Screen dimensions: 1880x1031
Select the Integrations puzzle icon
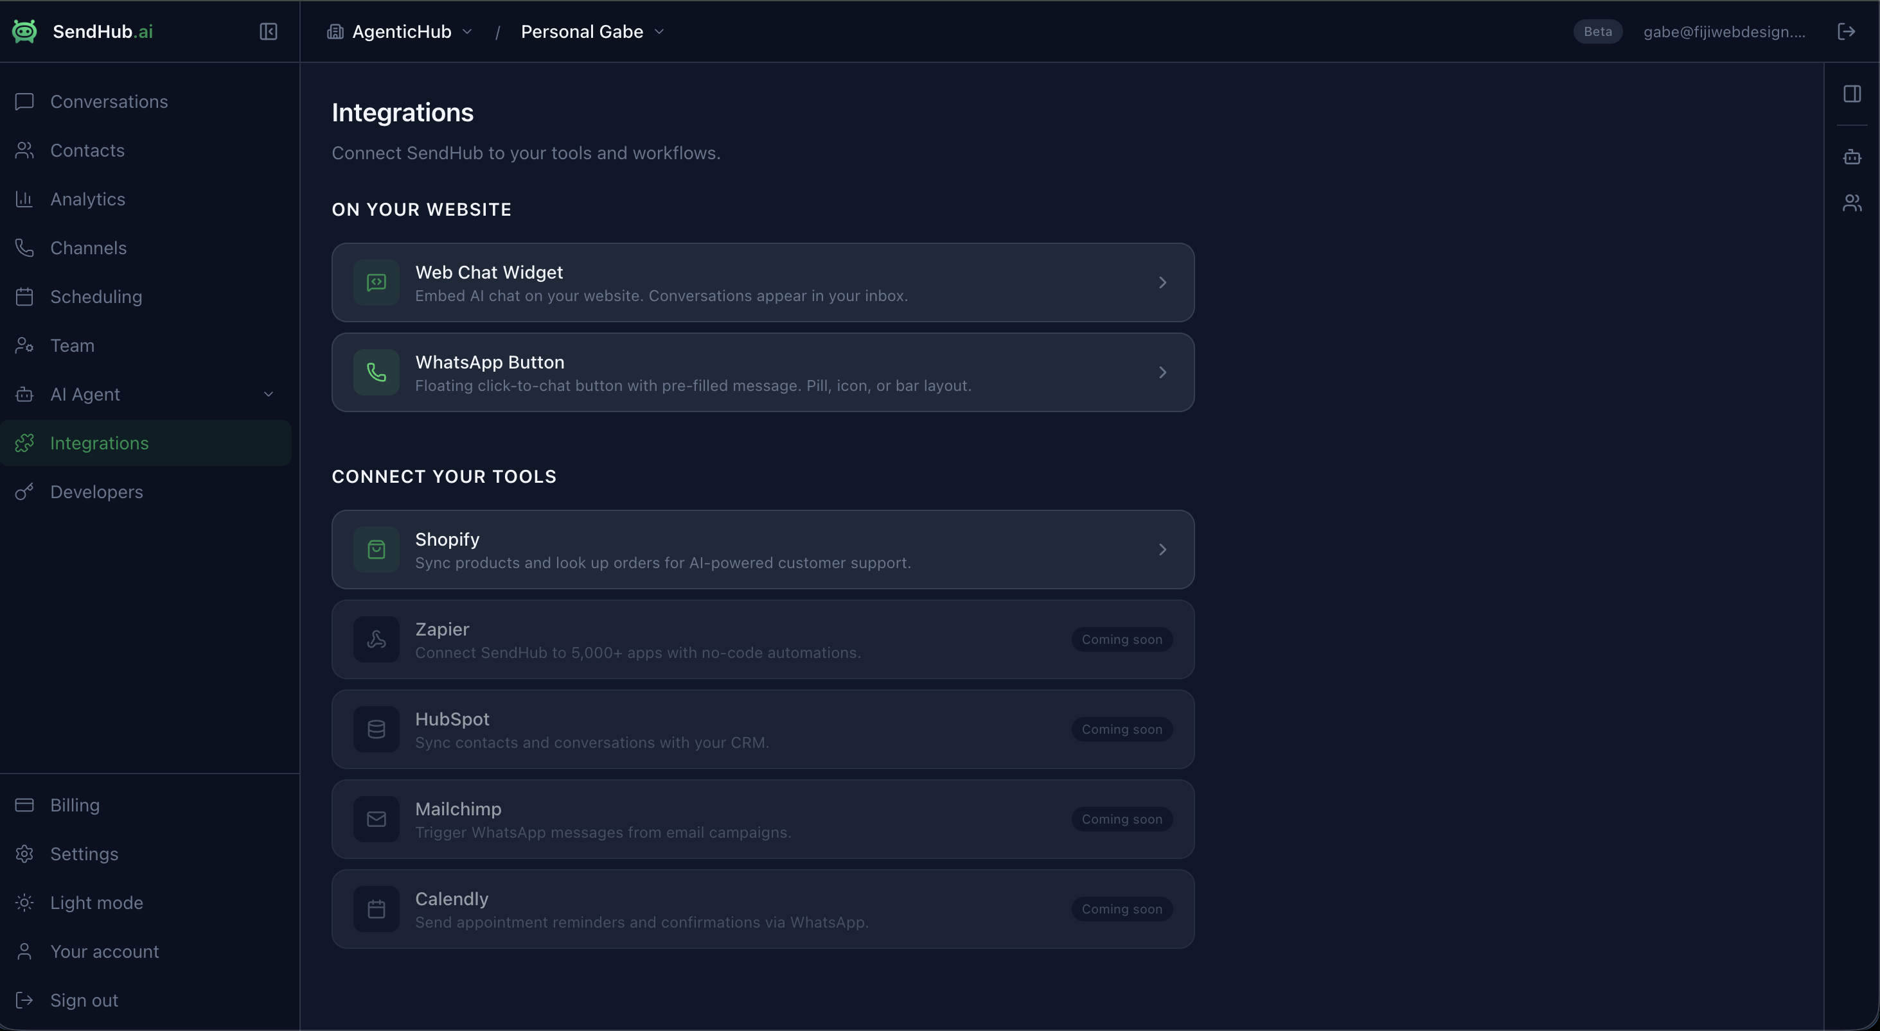tap(24, 444)
